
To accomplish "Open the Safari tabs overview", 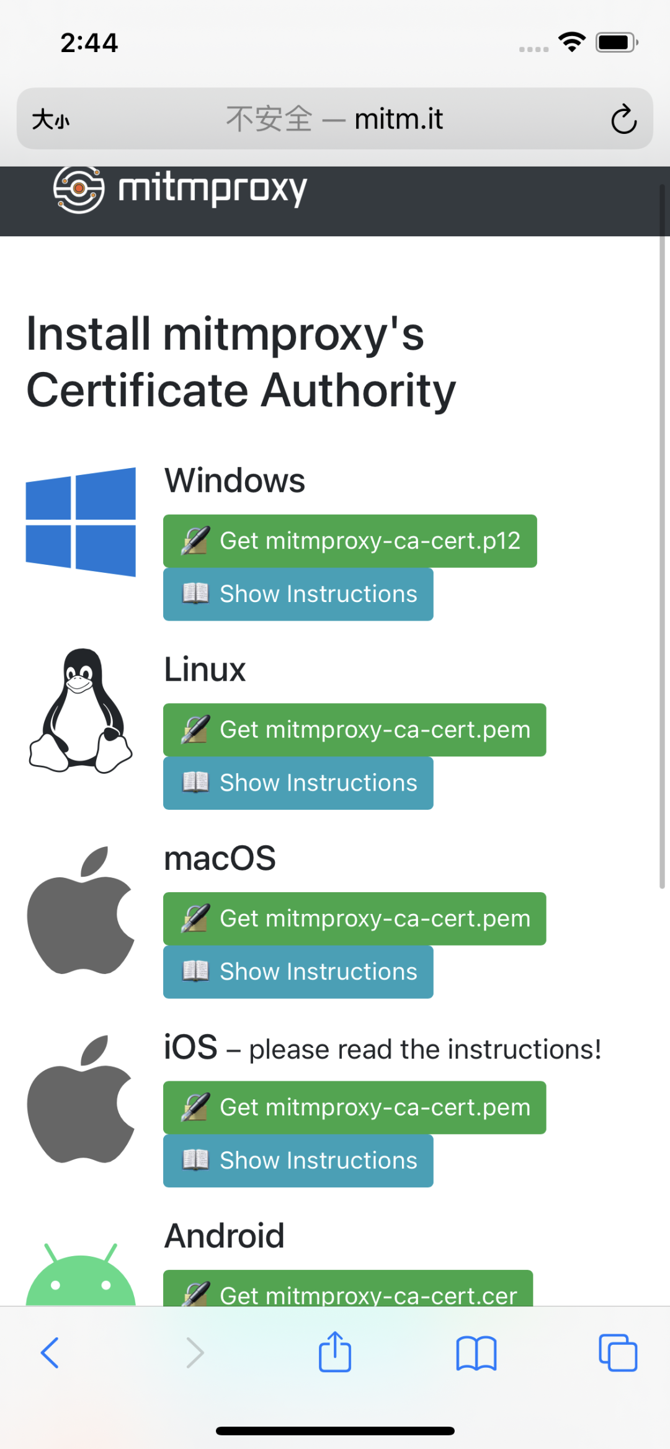I will 618,1352.
